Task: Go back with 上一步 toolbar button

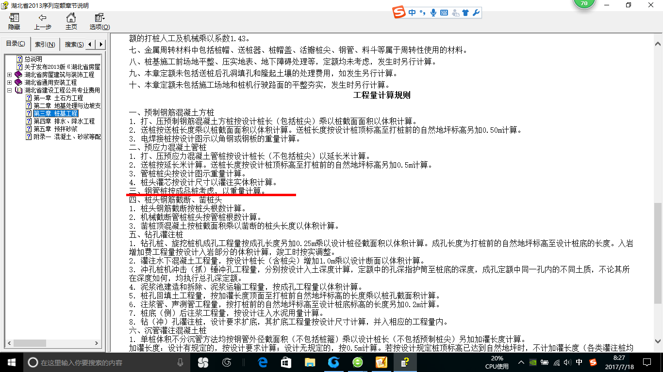Action: tap(43, 22)
